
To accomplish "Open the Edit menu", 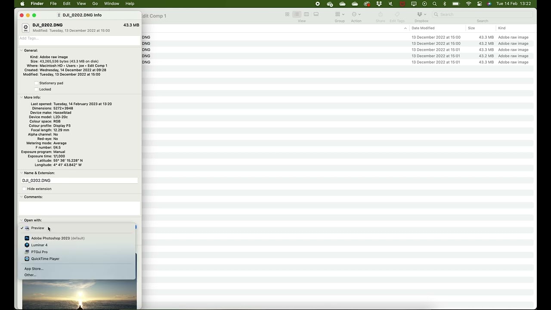I will point(67,3).
